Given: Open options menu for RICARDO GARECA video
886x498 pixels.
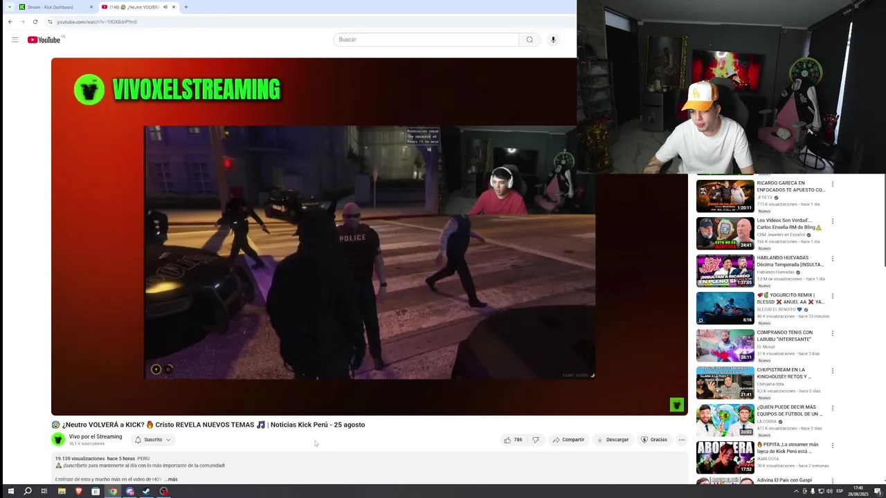Looking at the screenshot, I should pos(833,184).
